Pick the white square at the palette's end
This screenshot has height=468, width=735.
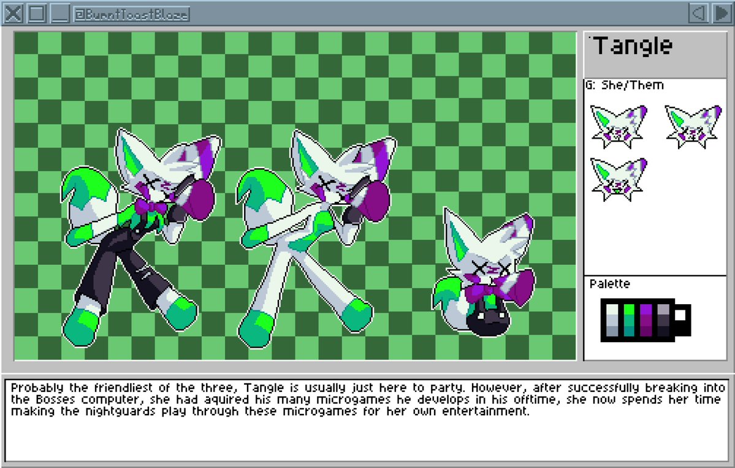[680, 315]
